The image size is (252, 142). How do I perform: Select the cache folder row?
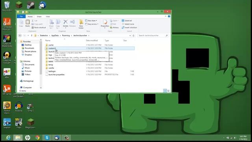[90, 45]
